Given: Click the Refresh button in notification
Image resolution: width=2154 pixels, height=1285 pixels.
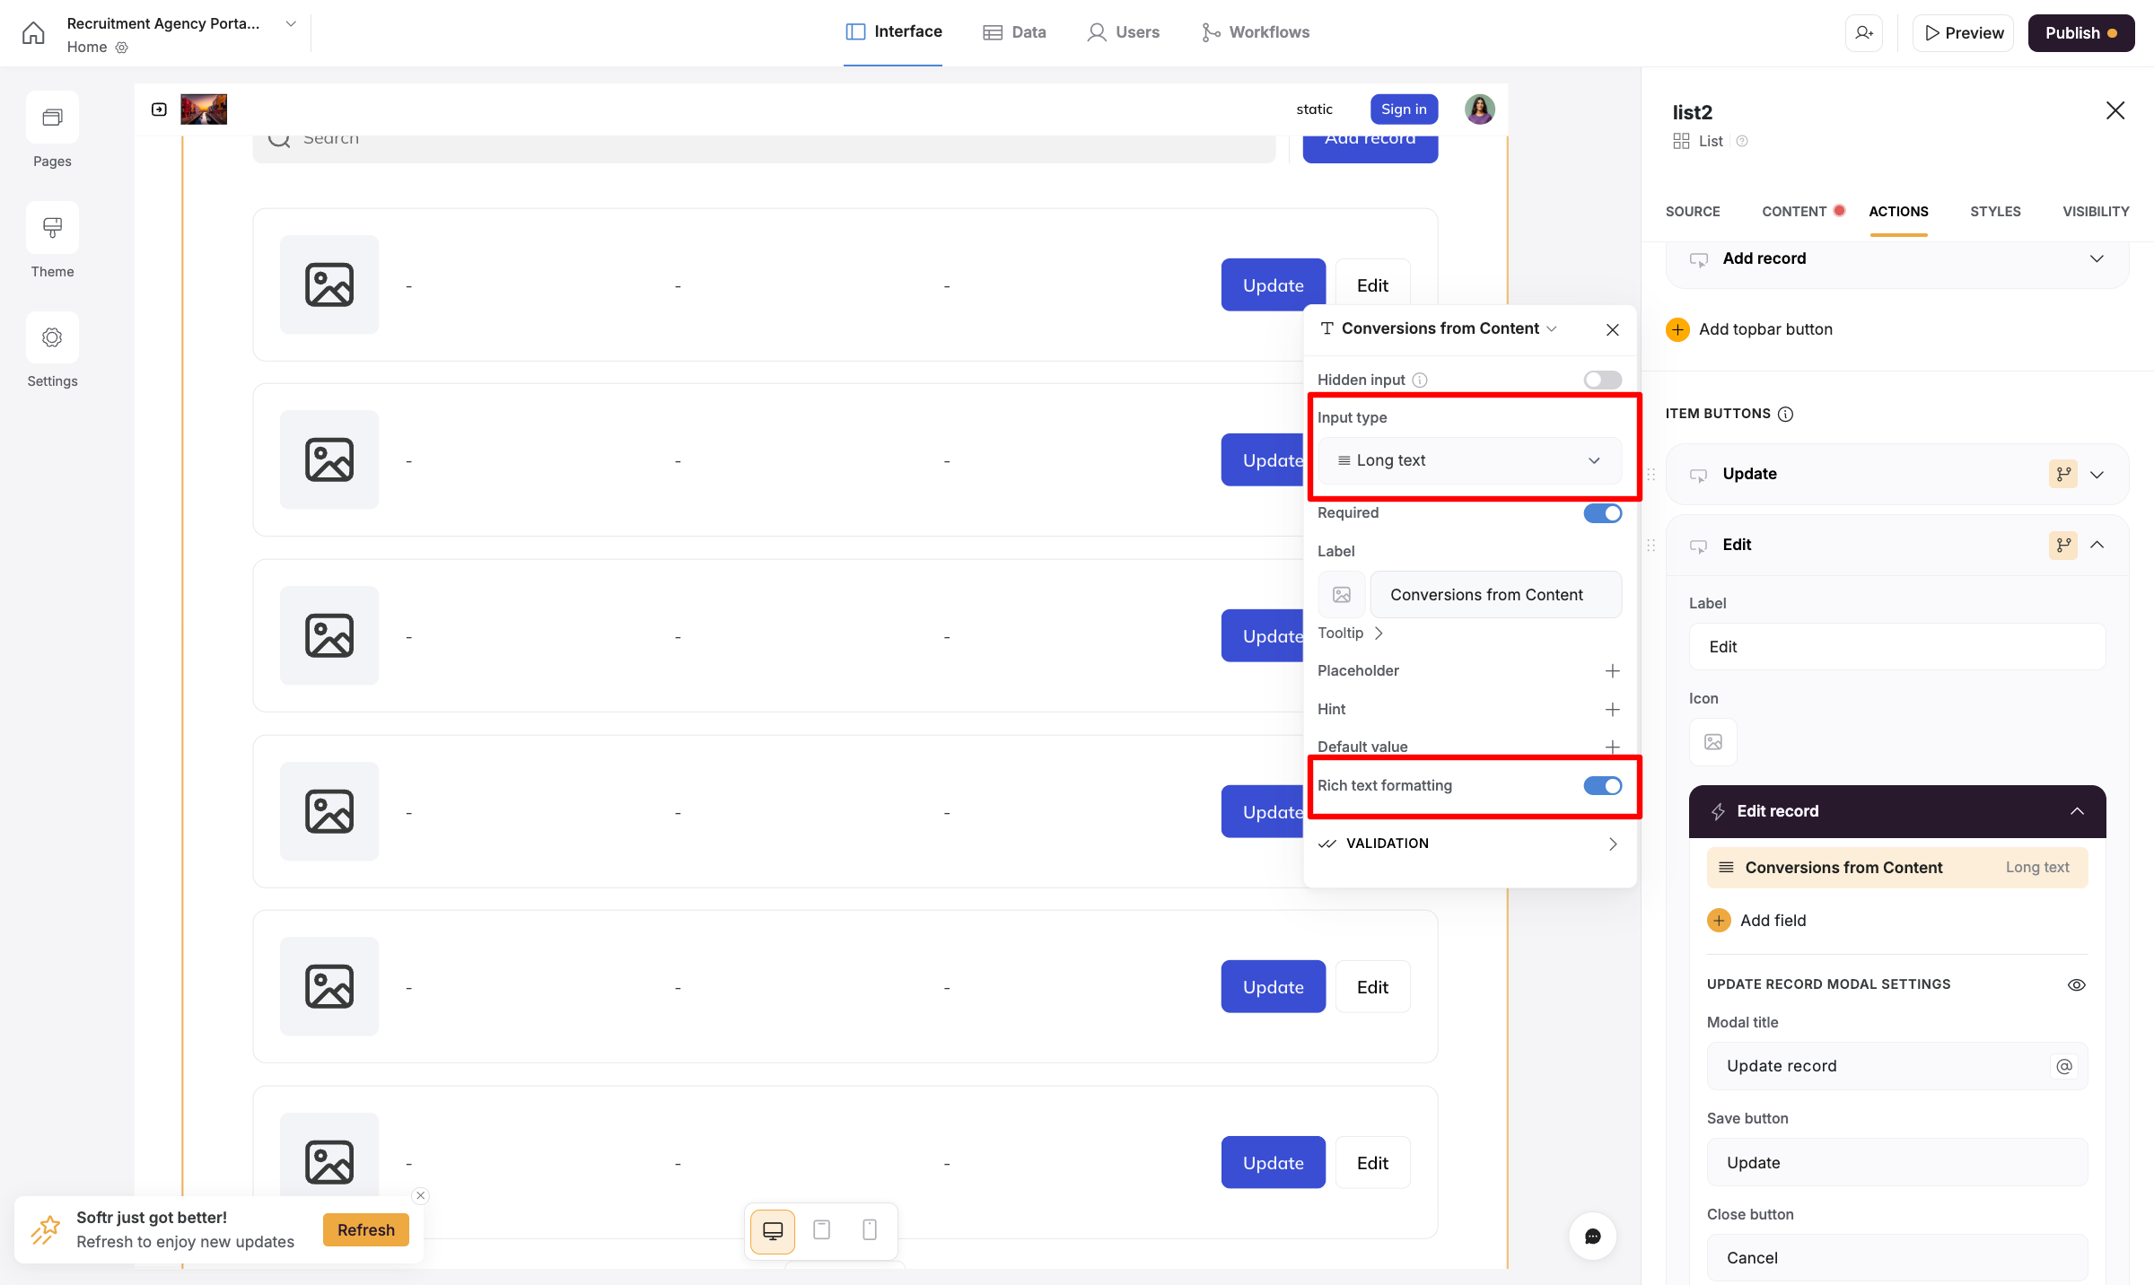Looking at the screenshot, I should tap(366, 1229).
